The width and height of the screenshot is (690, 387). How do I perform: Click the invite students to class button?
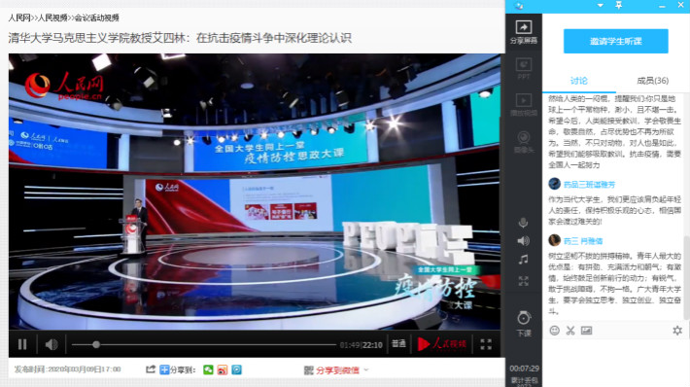[615, 42]
